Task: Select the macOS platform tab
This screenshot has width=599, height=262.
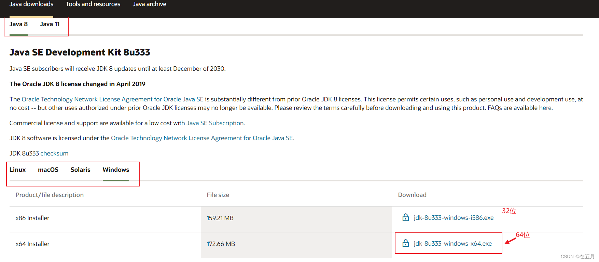Action: coord(48,170)
